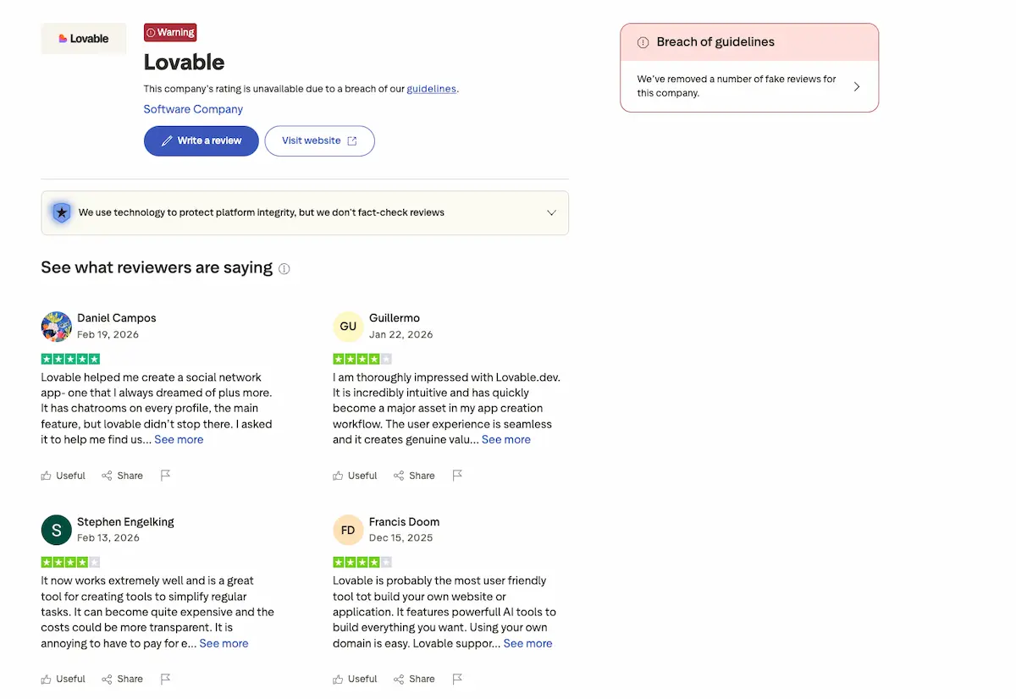This screenshot has width=1016, height=699.
Task: Expand the platform integrity notice chevron
Action: click(x=551, y=212)
